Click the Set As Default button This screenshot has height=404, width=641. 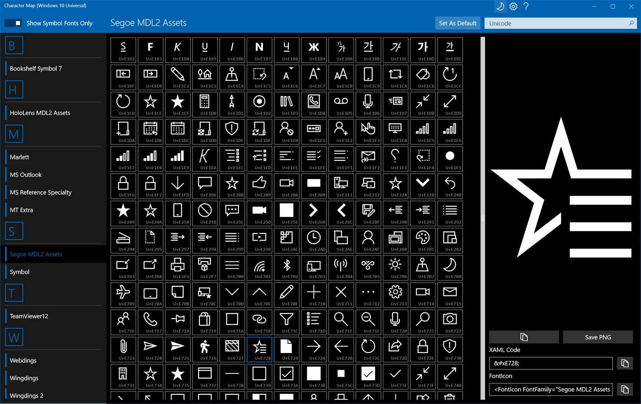458,23
